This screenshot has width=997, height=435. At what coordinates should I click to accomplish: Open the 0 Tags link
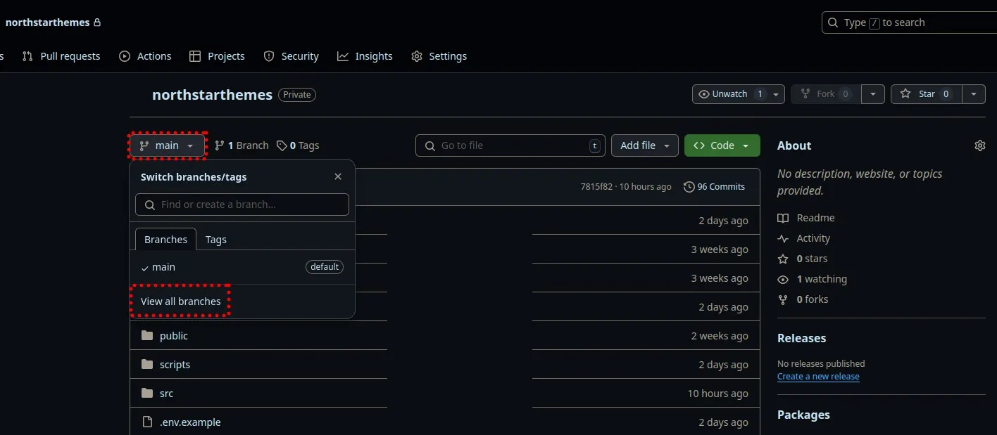(x=298, y=145)
